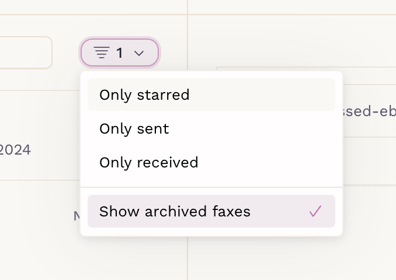Pick the "Only received" filter option
This screenshot has width=396, height=280.
211,162
